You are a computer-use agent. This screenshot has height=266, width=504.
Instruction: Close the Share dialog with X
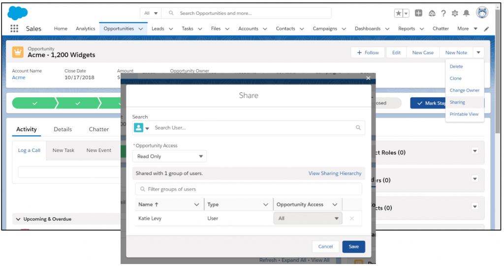pyautogui.click(x=368, y=78)
